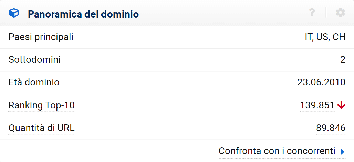Click the blue arrow beside Confronta con i concorrenti
Viewport: 354px width, 162px height.
coord(342,152)
